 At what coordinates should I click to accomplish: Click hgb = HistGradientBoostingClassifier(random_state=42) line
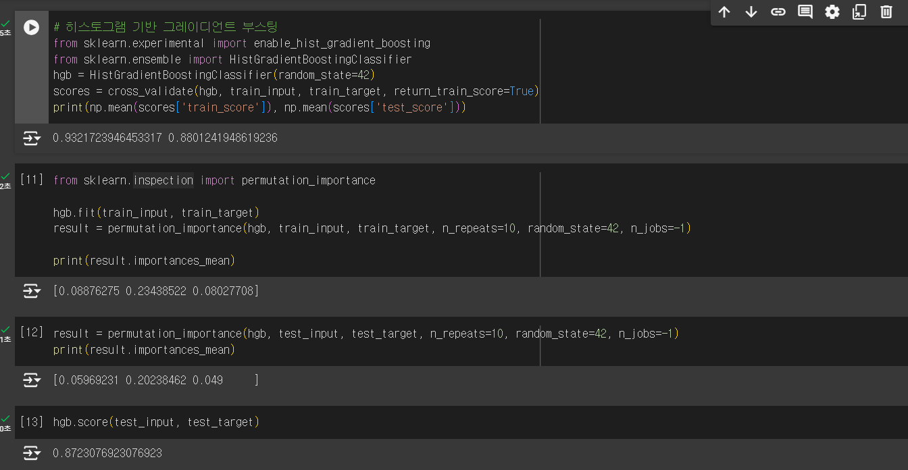pos(213,76)
